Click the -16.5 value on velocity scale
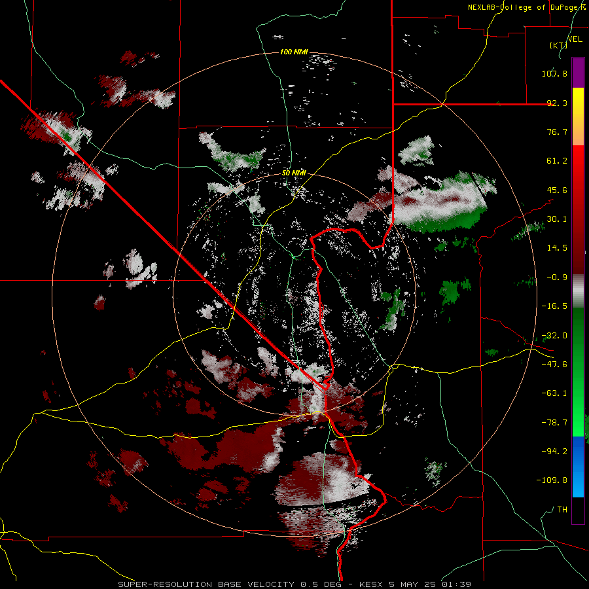This screenshot has width=589, height=589. click(554, 306)
